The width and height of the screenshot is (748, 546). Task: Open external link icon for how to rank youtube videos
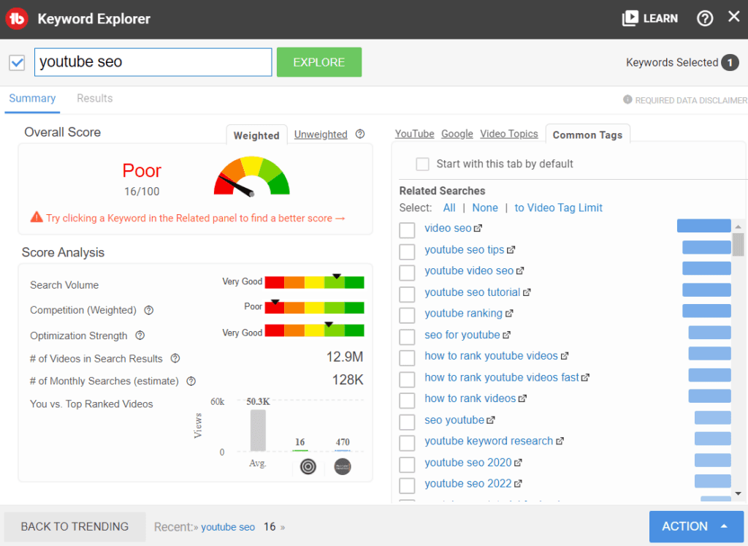565,356
